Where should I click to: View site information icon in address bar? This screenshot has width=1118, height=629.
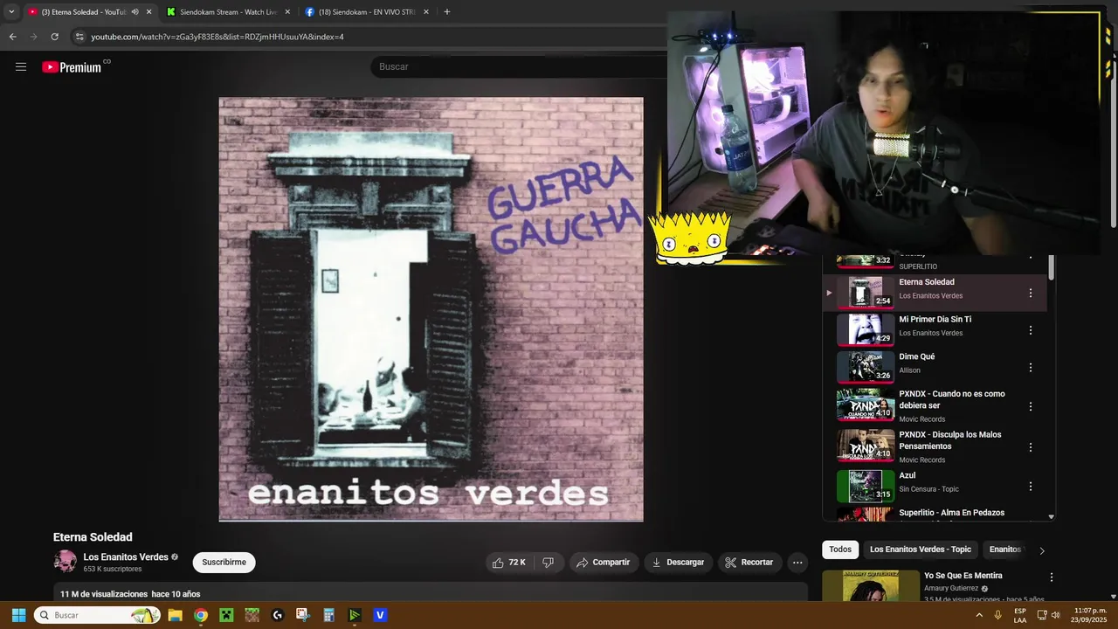click(79, 37)
